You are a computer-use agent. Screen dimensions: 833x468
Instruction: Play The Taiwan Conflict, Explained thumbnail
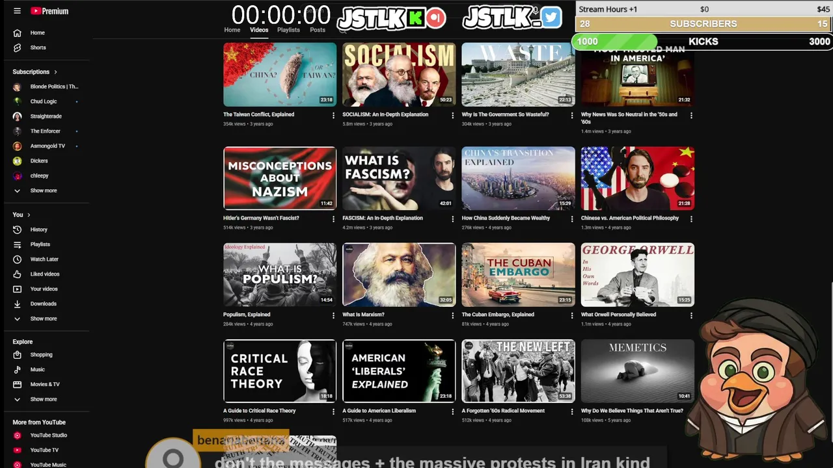tap(280, 74)
